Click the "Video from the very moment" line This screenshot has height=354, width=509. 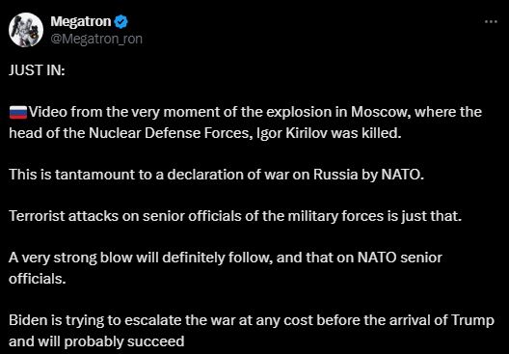[x=246, y=112]
